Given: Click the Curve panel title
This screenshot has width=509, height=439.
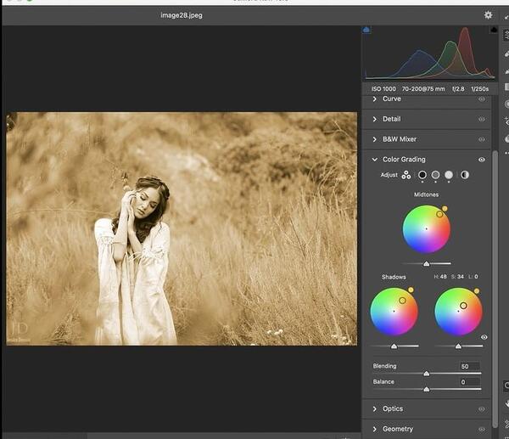Looking at the screenshot, I should (x=391, y=98).
